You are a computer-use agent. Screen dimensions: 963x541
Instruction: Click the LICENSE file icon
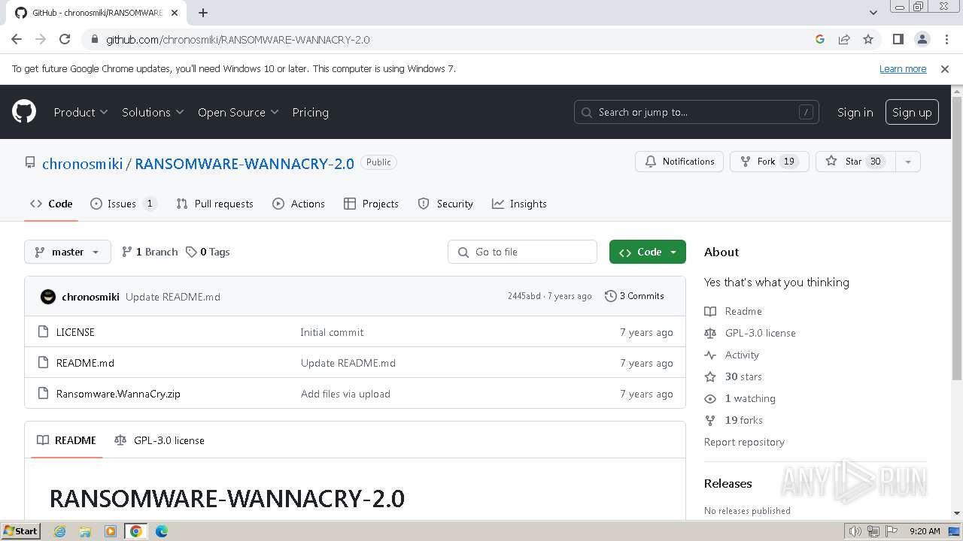pos(43,331)
